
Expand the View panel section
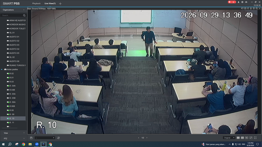(14, 133)
